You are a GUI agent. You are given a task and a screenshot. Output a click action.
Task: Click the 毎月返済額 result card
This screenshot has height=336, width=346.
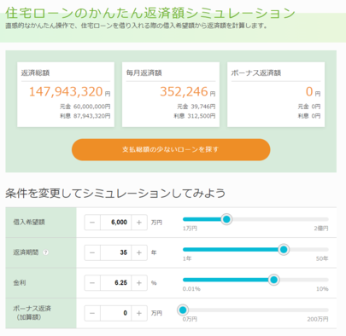click(x=171, y=95)
